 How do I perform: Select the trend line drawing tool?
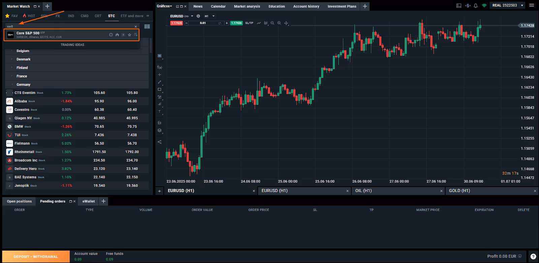(160, 82)
